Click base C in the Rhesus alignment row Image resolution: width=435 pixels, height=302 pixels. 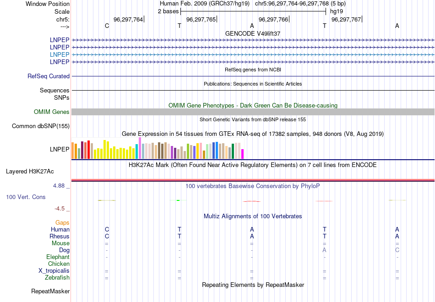point(107,236)
